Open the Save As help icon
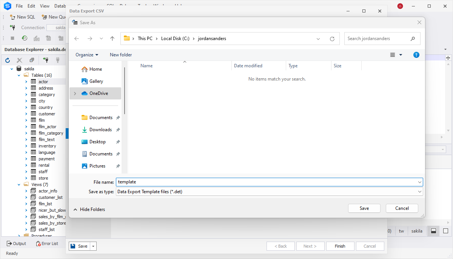Viewport: 453px width, 259px height. click(416, 55)
